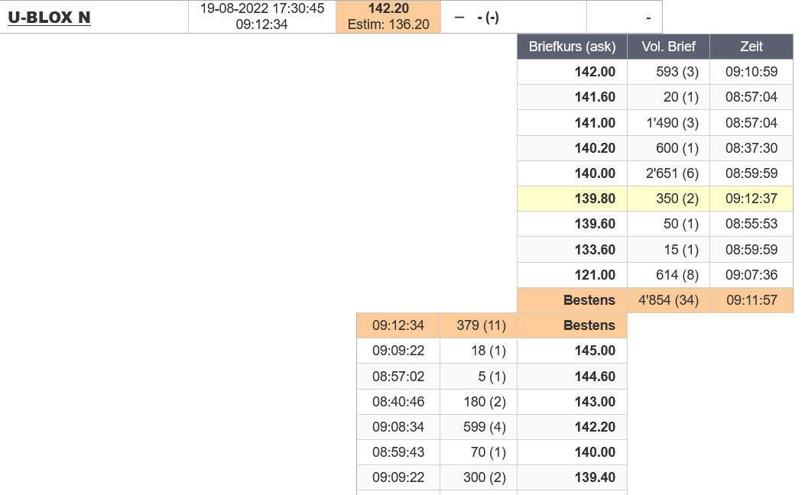This screenshot has width=805, height=495.
Task: Select ask volume 15 (1)
Action: pos(680,250)
